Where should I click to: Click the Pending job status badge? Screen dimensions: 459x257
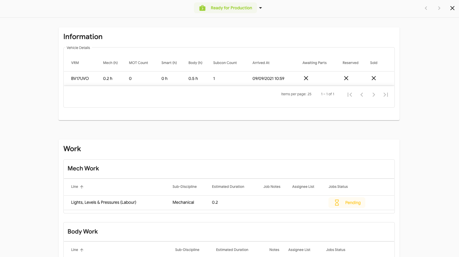pyautogui.click(x=347, y=203)
